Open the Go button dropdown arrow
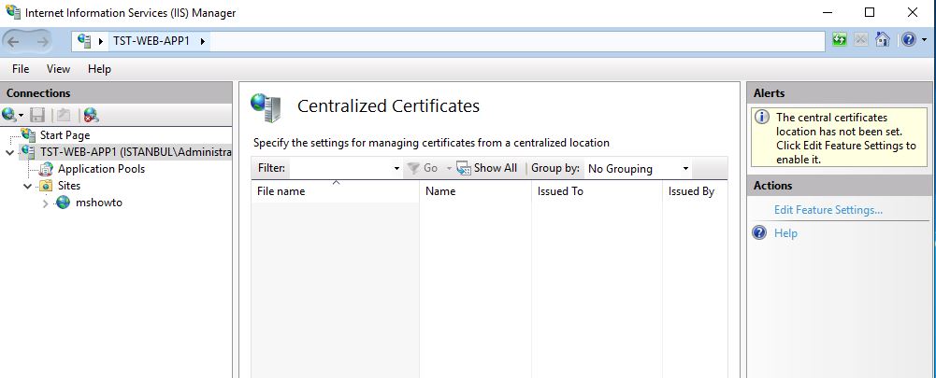936x378 pixels. pyautogui.click(x=449, y=169)
